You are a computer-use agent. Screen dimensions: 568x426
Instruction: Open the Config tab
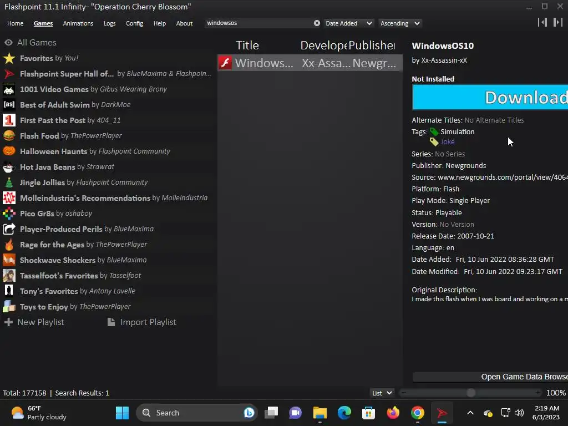click(x=134, y=23)
